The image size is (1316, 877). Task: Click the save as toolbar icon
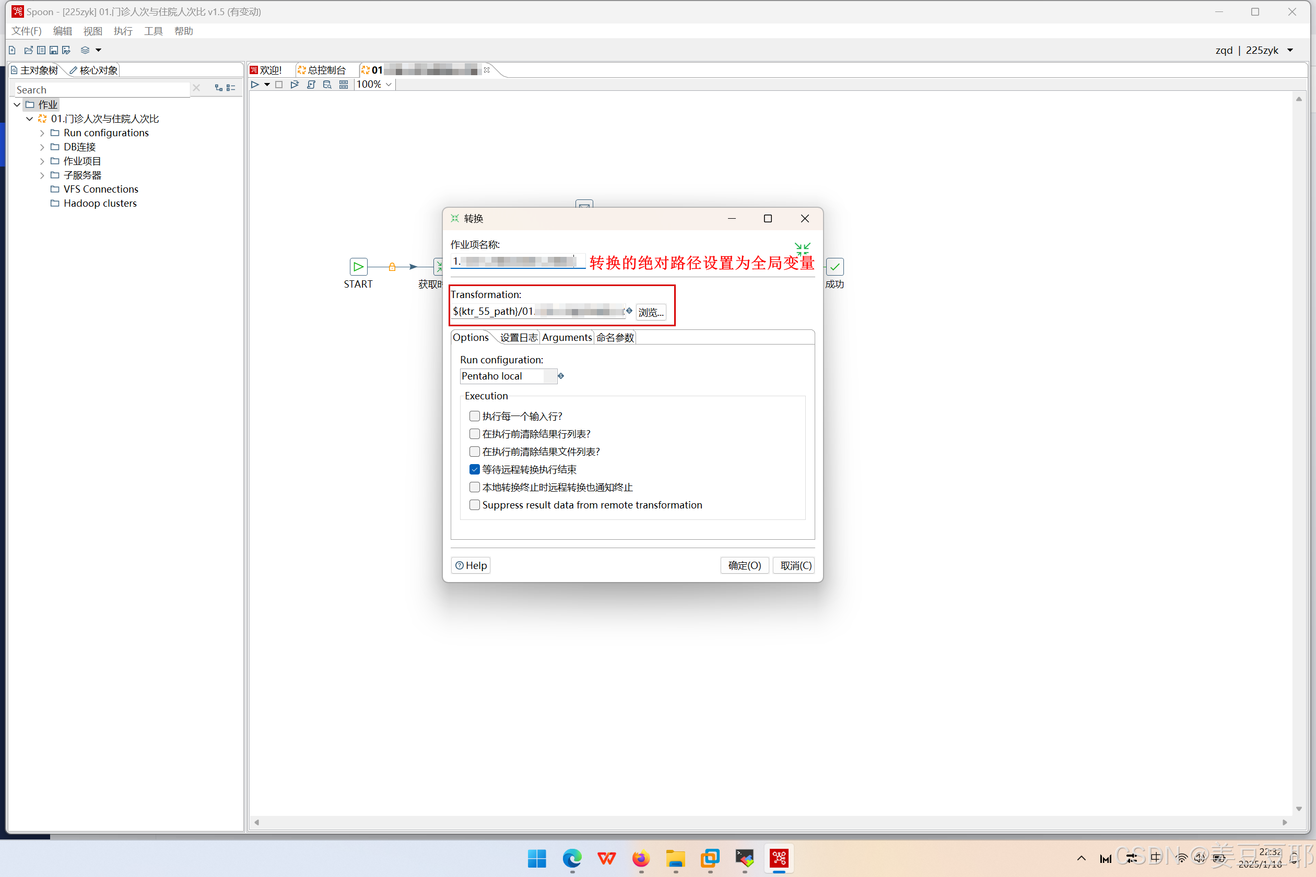[66, 50]
